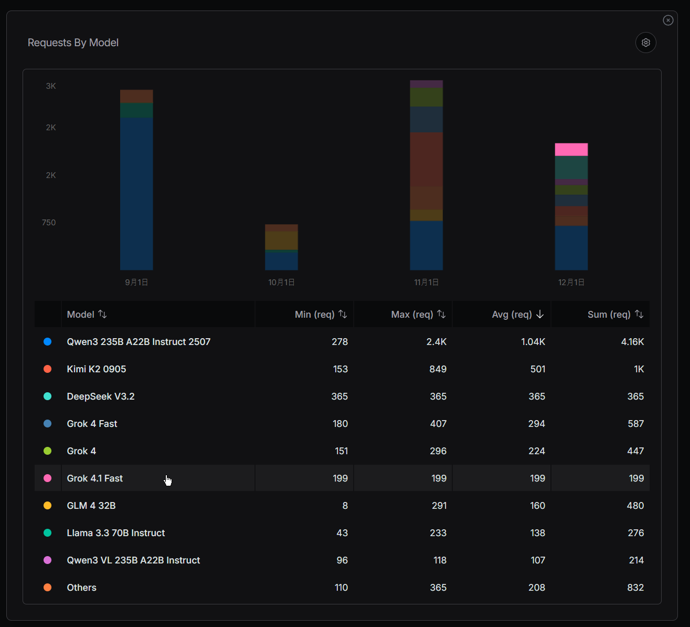
Task: Click the Grok 4.1 Fast pink dot
Action: coord(47,478)
